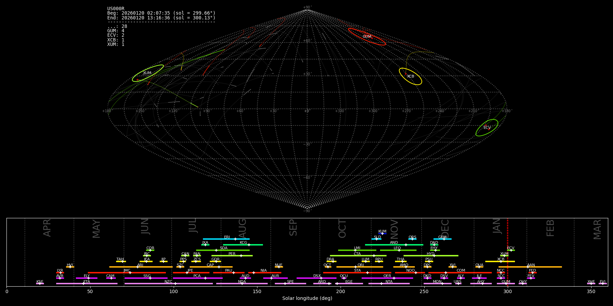Viewport: 613px width, 306px height.
Task: Click the GEM shower bar label
Action: 442,237
